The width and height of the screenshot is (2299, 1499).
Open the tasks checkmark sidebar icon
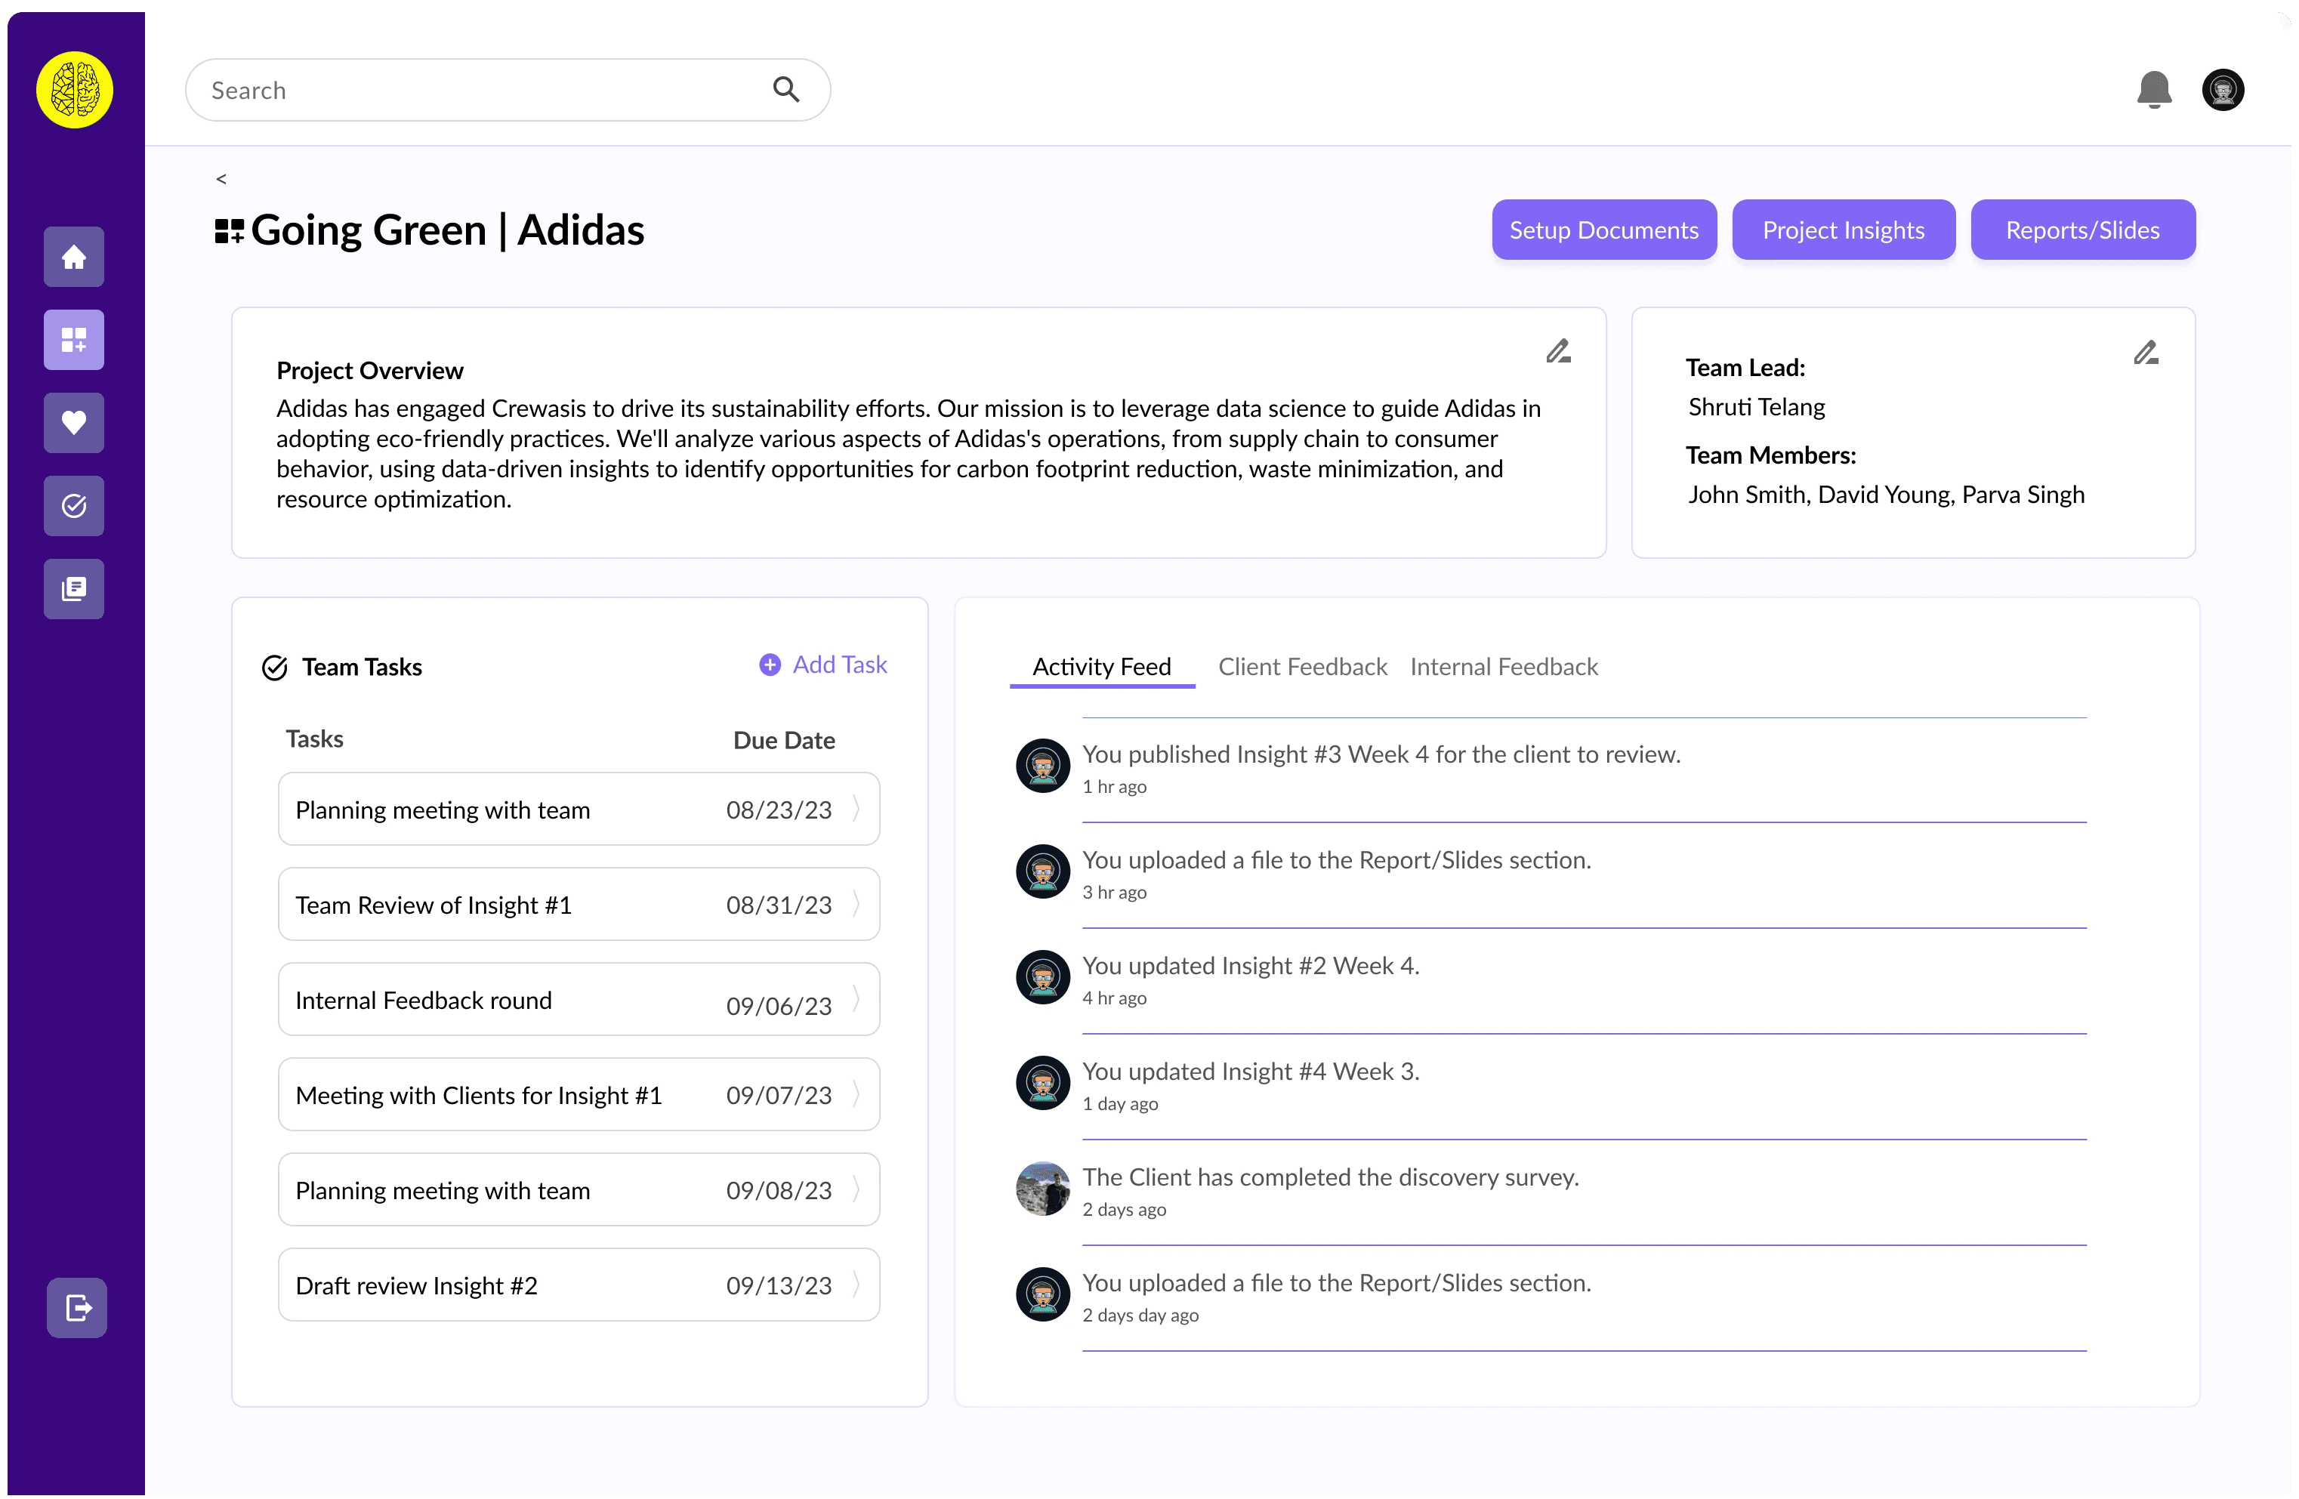click(x=73, y=506)
